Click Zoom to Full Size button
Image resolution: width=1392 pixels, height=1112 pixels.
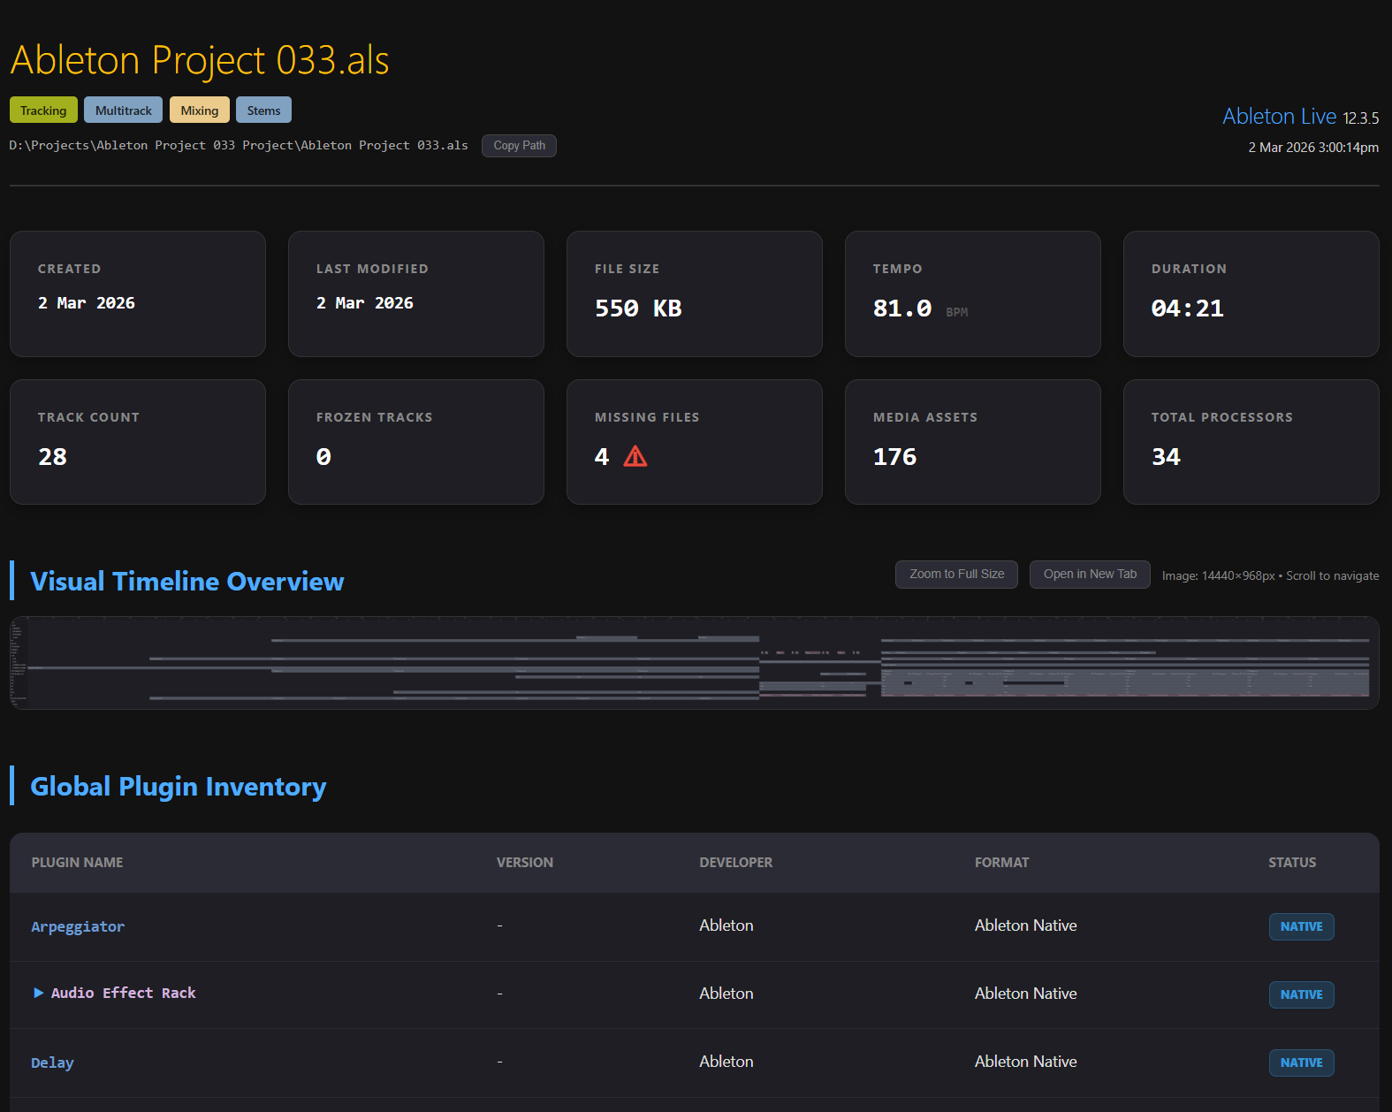pos(956,575)
